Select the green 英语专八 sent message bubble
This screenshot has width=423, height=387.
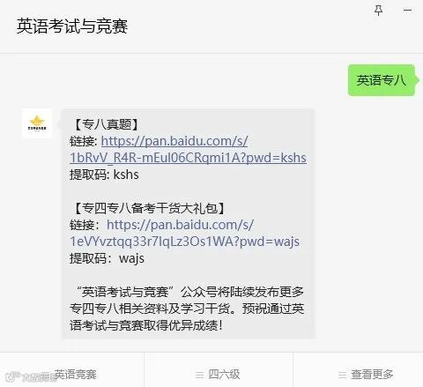(382, 80)
